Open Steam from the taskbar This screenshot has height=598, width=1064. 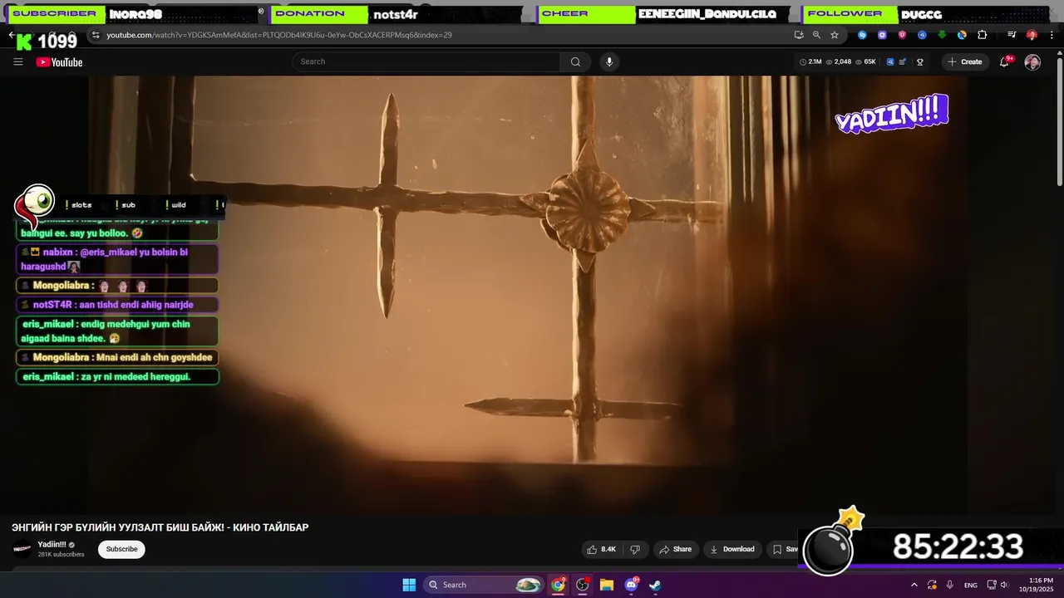tap(655, 585)
